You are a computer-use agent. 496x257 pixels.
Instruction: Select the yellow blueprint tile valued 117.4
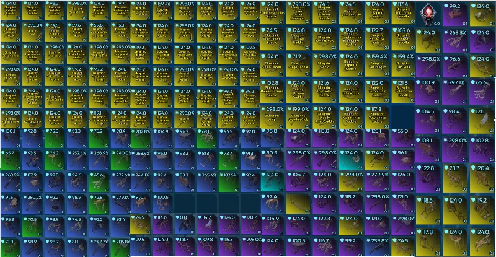[402, 13]
